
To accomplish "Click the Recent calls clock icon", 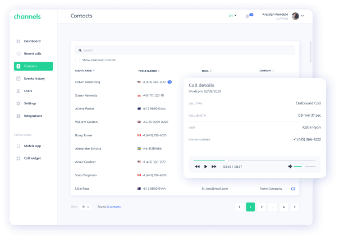I will pyautogui.click(x=19, y=54).
